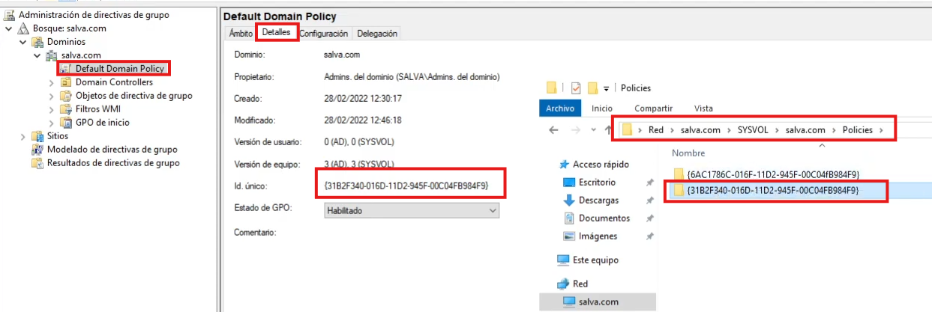Expand Objetos de directiva de grupo node
The height and width of the screenshot is (312, 932).
click(x=52, y=96)
